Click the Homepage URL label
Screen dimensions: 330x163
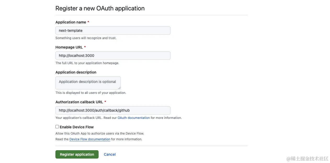click(x=69, y=47)
